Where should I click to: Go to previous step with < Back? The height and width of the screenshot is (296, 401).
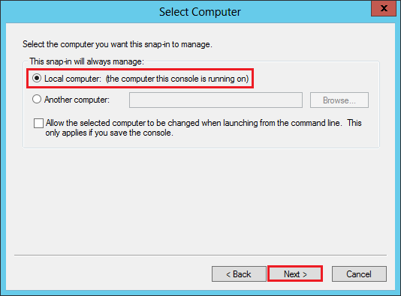239,274
